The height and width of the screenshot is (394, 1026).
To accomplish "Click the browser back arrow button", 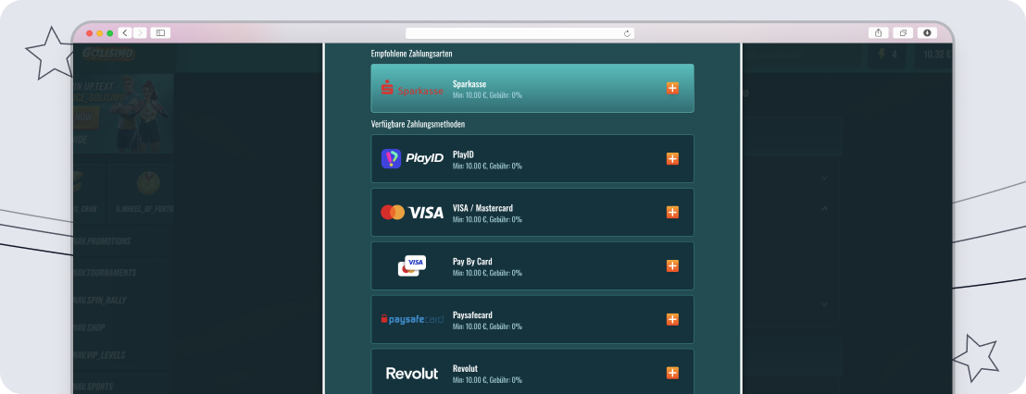I will coord(125,32).
